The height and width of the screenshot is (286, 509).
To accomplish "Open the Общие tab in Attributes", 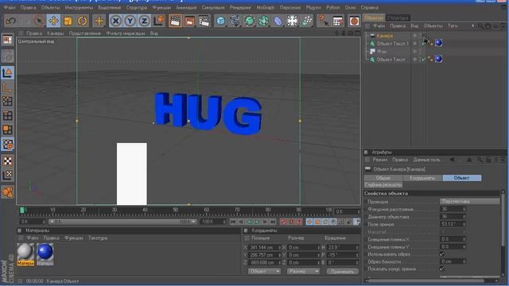I will (x=383, y=178).
